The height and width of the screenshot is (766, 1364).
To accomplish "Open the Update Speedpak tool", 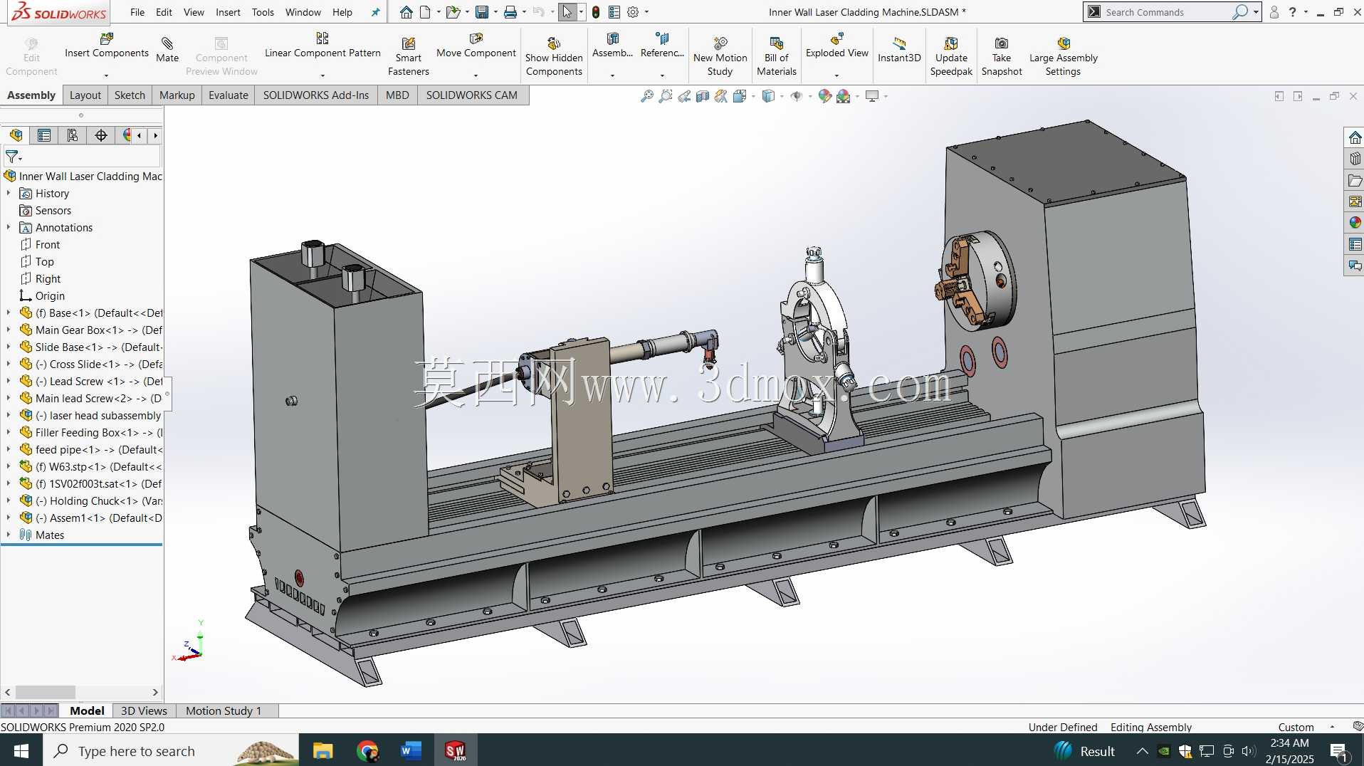I will click(x=951, y=57).
